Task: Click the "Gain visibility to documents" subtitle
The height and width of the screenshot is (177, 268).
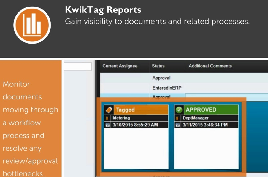Action: pos(157,22)
